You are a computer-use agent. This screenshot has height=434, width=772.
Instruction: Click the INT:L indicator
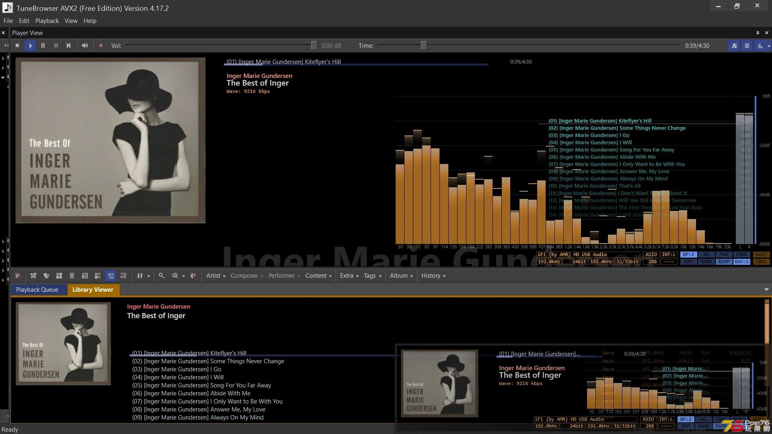(x=669, y=254)
